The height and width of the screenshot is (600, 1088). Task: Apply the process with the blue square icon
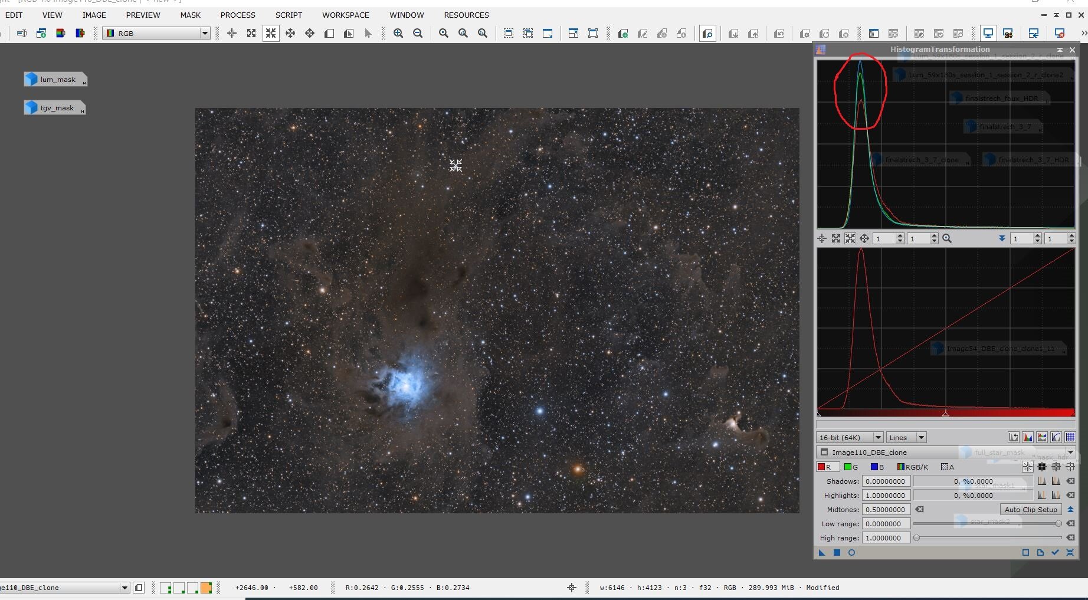point(837,553)
